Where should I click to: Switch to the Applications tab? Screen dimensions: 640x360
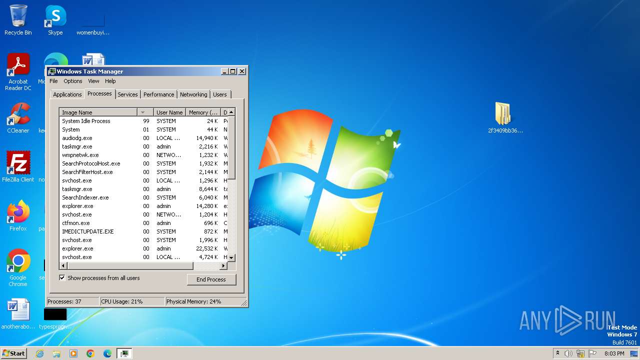[67, 94]
